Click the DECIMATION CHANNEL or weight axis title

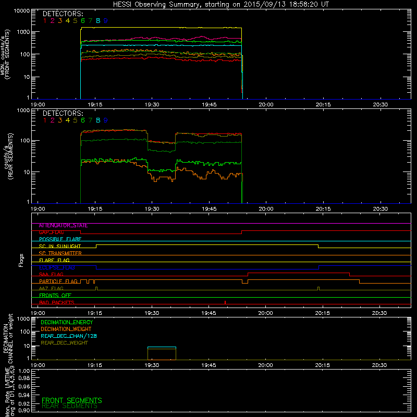(x=8, y=338)
